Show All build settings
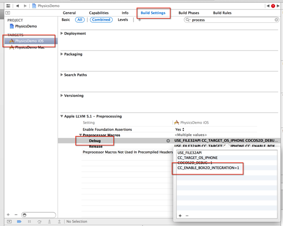283x226 pixels. click(x=80, y=20)
